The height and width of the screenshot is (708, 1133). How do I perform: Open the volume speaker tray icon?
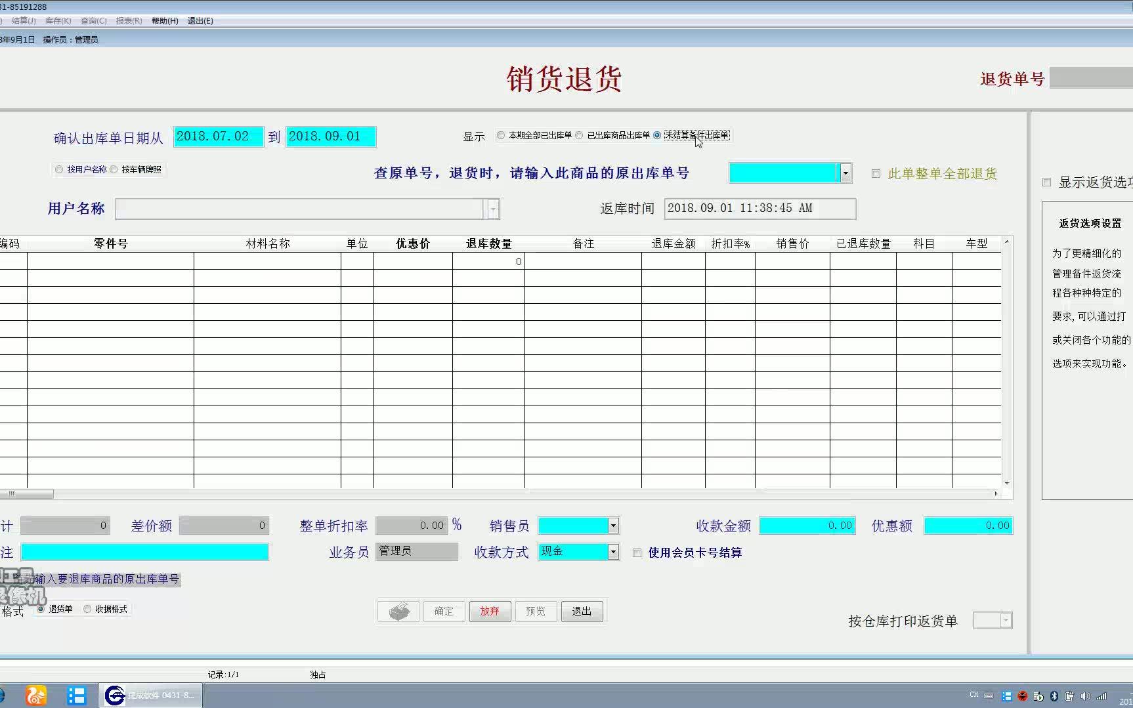[x=1085, y=696]
